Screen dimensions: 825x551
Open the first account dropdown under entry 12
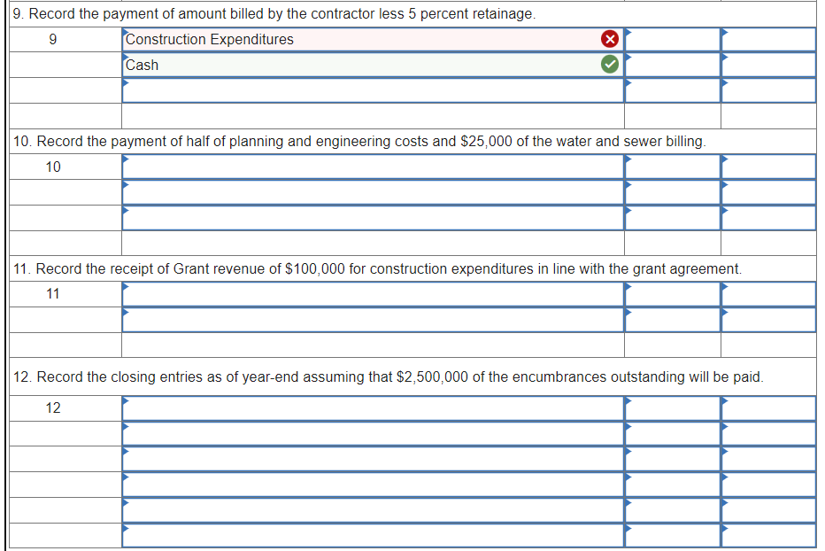372,407
